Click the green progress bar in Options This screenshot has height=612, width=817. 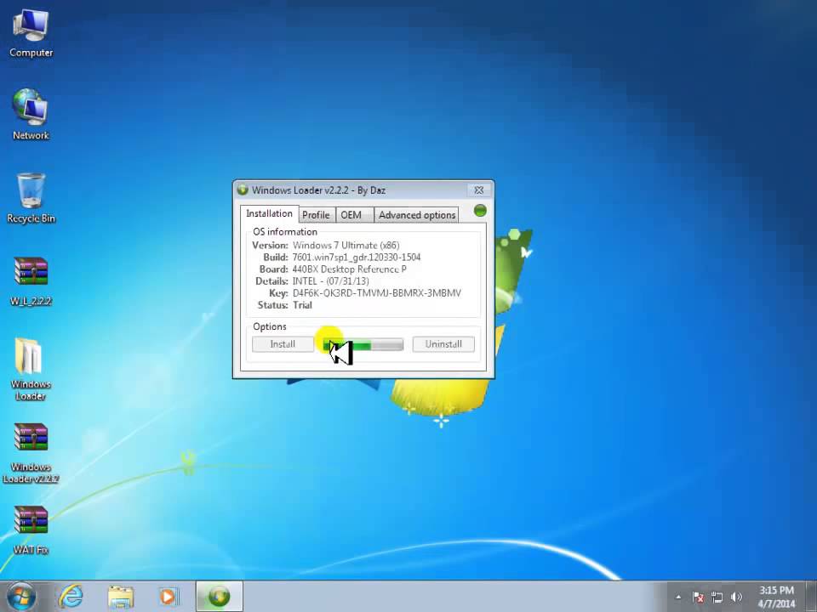click(x=363, y=344)
